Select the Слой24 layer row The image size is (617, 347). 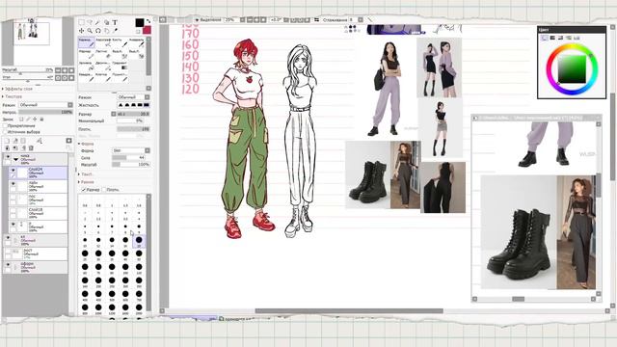[x=38, y=173]
